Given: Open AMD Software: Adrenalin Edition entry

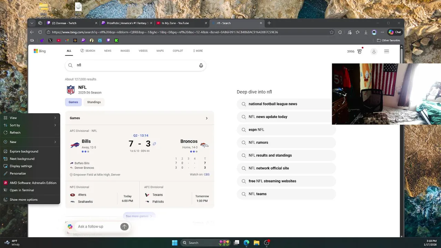Looking at the screenshot, I should point(30,183).
